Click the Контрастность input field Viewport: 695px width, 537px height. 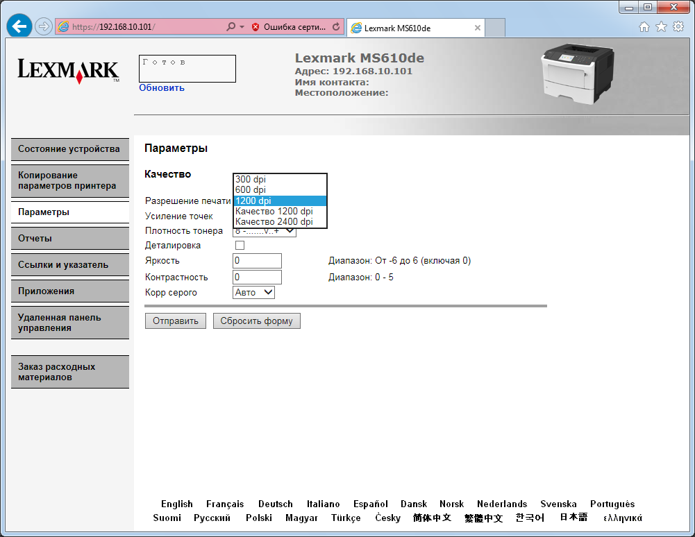257,277
